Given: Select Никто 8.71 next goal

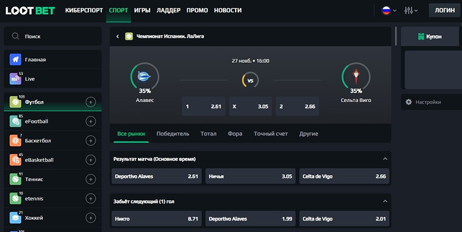Looking at the screenshot, I should pyautogui.click(x=157, y=219).
